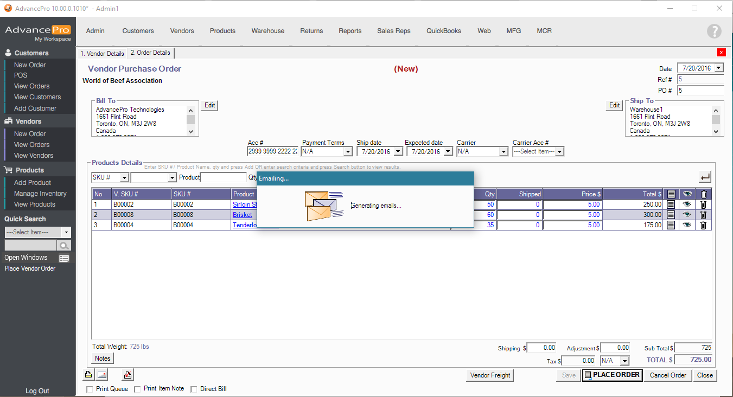Viewport: 733px width, 397px height.
Task: Open notes icon for the B00002 row
Action: pyautogui.click(x=671, y=204)
